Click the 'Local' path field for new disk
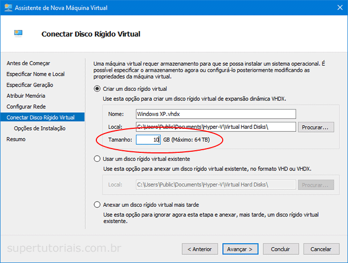The width and height of the screenshot is (348, 263). point(216,127)
